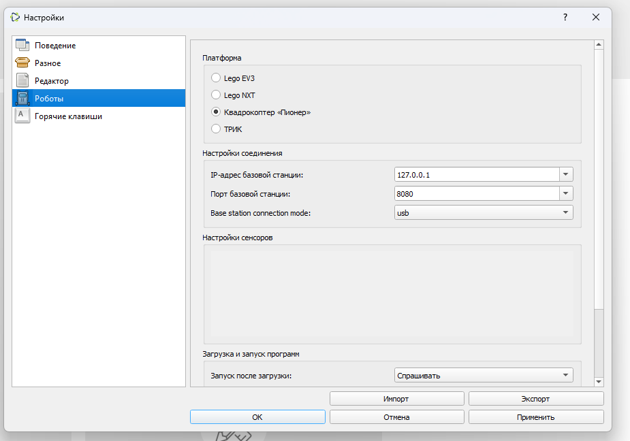Open the Поведение settings section
The image size is (630, 441).
point(99,46)
